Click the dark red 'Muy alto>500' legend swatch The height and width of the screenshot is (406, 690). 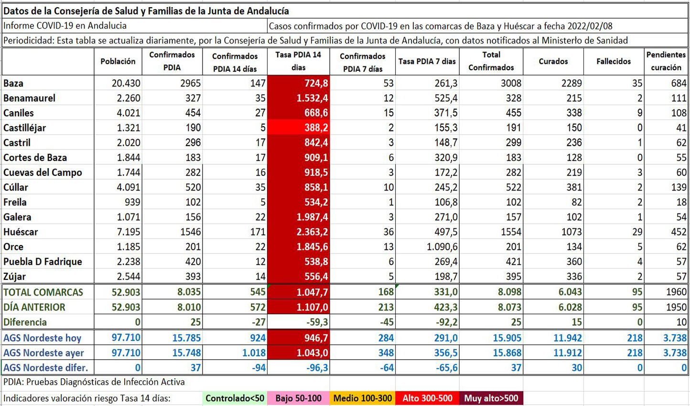pos(491,398)
